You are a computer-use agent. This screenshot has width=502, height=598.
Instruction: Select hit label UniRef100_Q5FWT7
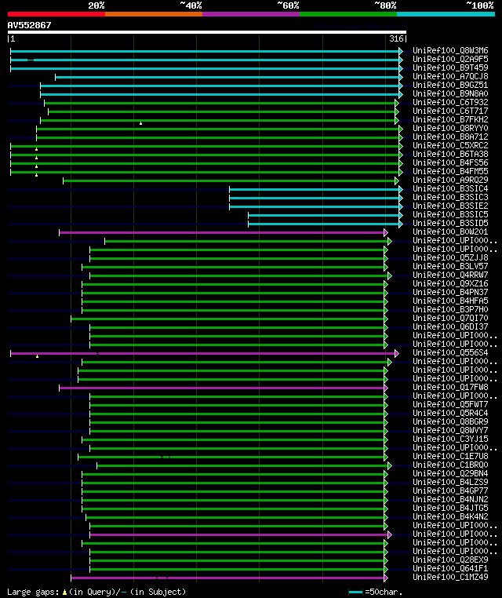tap(450, 404)
